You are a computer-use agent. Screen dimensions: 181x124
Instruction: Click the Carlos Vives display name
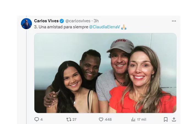coord(46,21)
